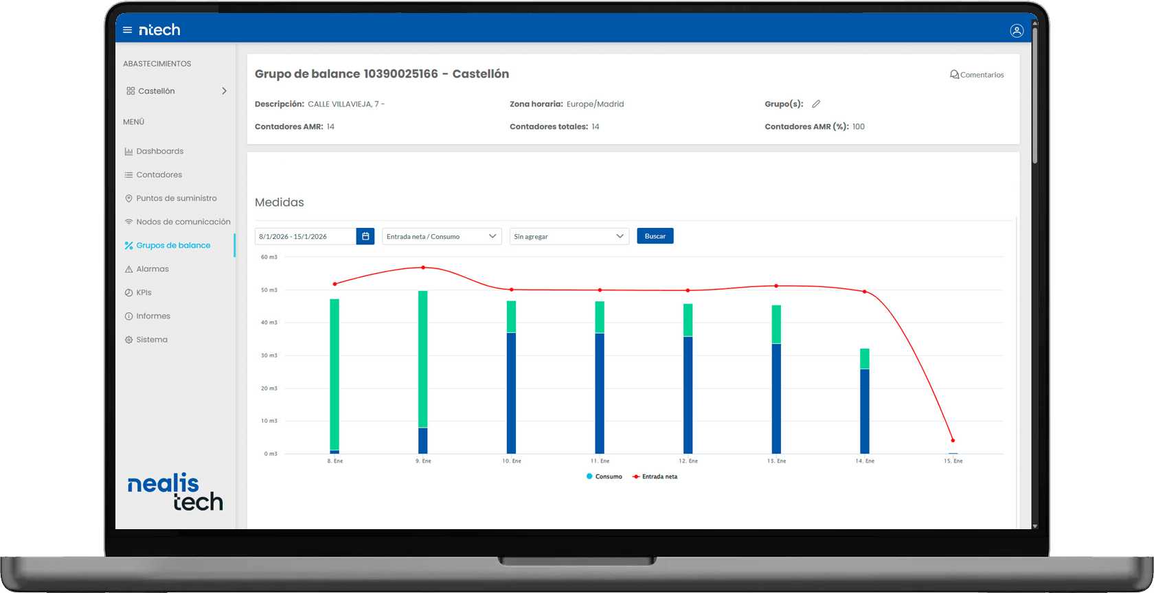Click the date range input field
The image size is (1154, 593).
tap(305, 236)
